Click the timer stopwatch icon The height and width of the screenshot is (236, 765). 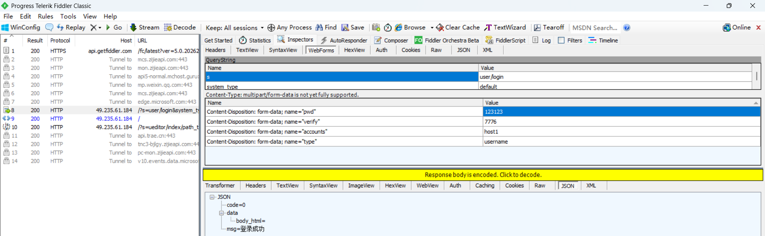387,28
